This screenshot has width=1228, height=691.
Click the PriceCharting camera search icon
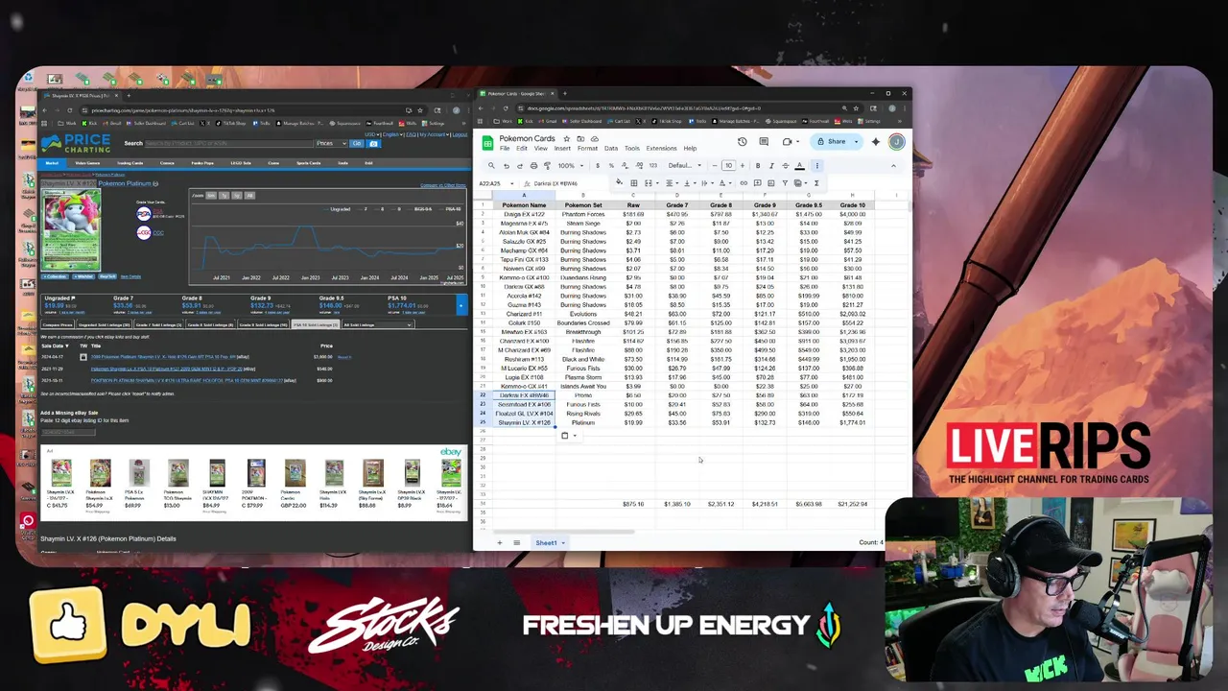click(x=373, y=143)
